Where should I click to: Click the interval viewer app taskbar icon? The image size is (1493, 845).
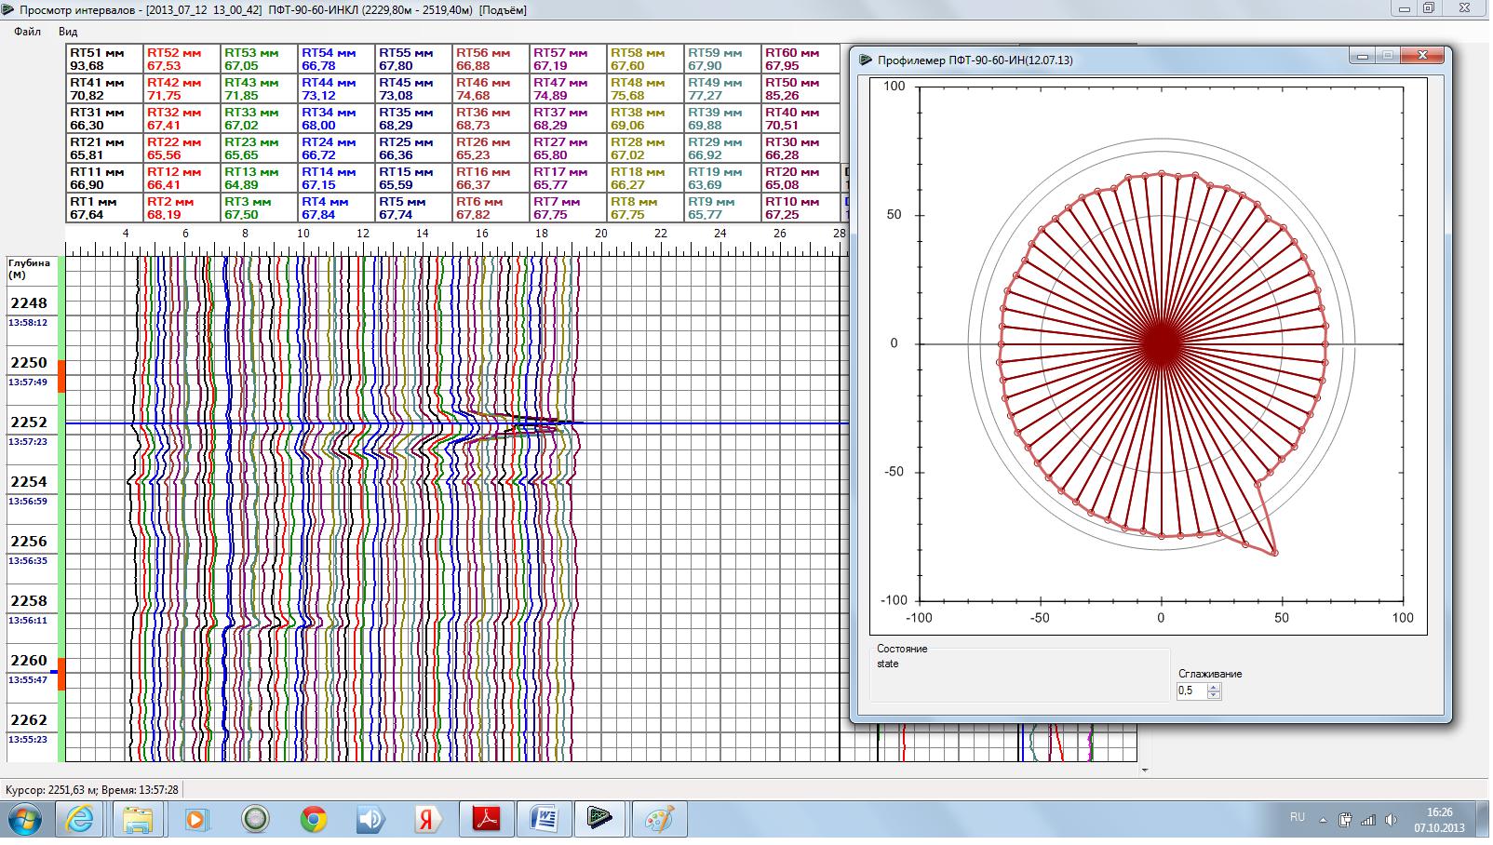click(x=601, y=820)
